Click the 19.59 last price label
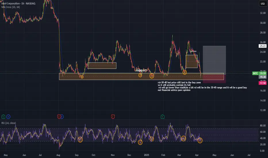Screen dimensions: 268x158 tap(263, 73)
